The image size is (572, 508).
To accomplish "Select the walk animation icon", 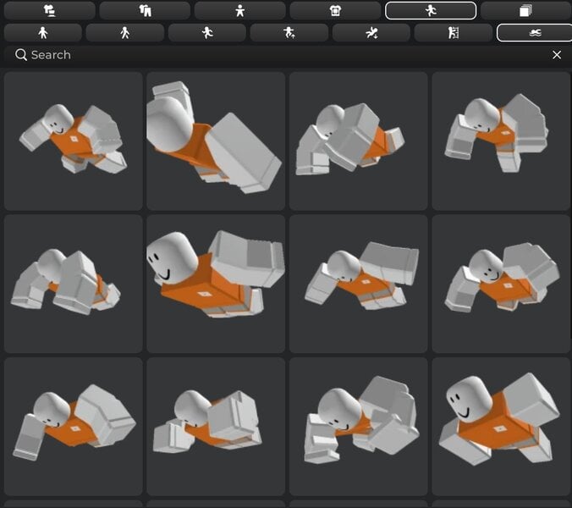I will pos(125,33).
